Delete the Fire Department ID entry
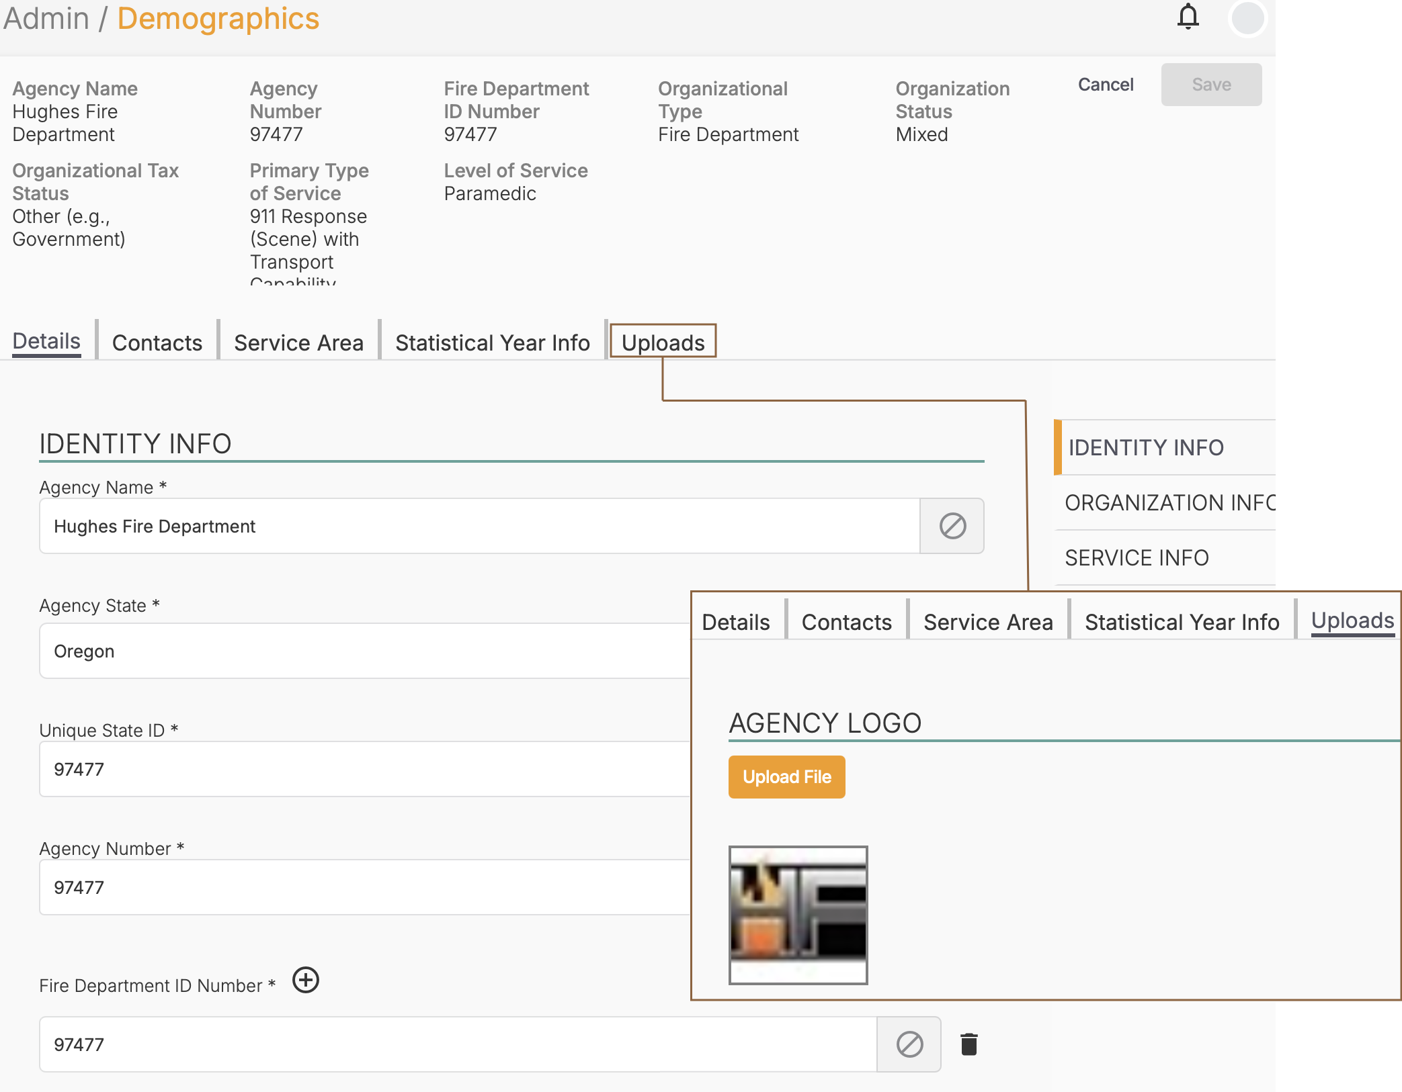This screenshot has height=1092, width=1402. tap(968, 1044)
